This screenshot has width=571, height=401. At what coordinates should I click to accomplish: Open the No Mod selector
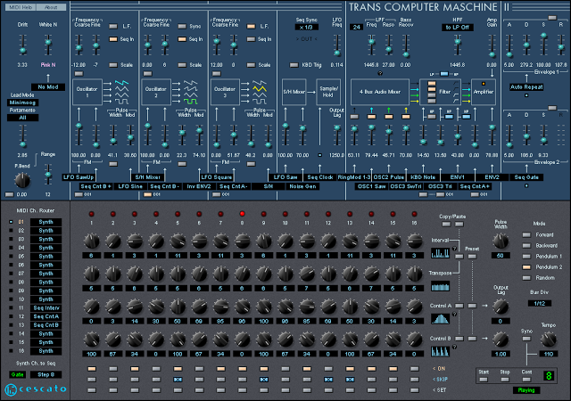48,87
